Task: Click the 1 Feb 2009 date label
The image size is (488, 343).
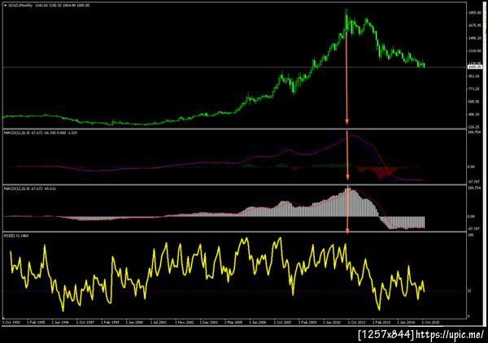Action: click(x=307, y=323)
